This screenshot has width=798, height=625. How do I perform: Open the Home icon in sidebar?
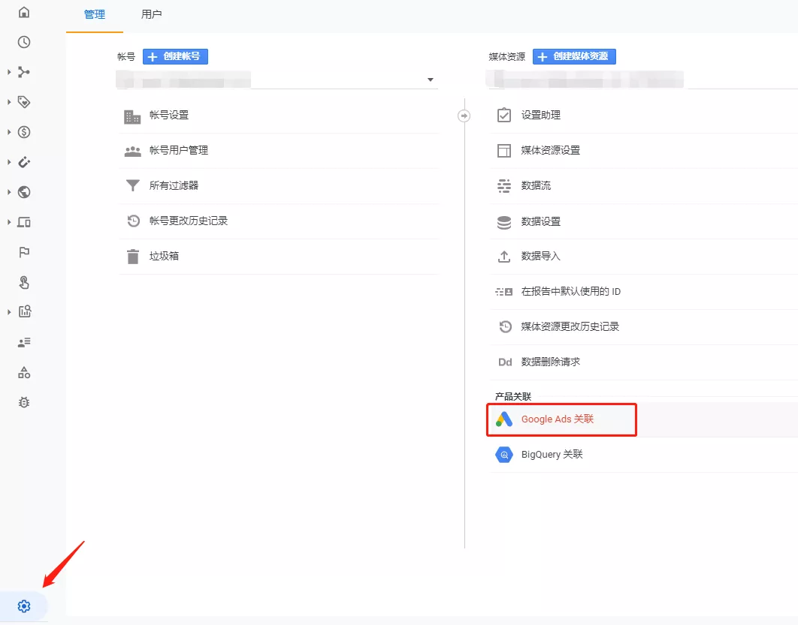(x=24, y=13)
